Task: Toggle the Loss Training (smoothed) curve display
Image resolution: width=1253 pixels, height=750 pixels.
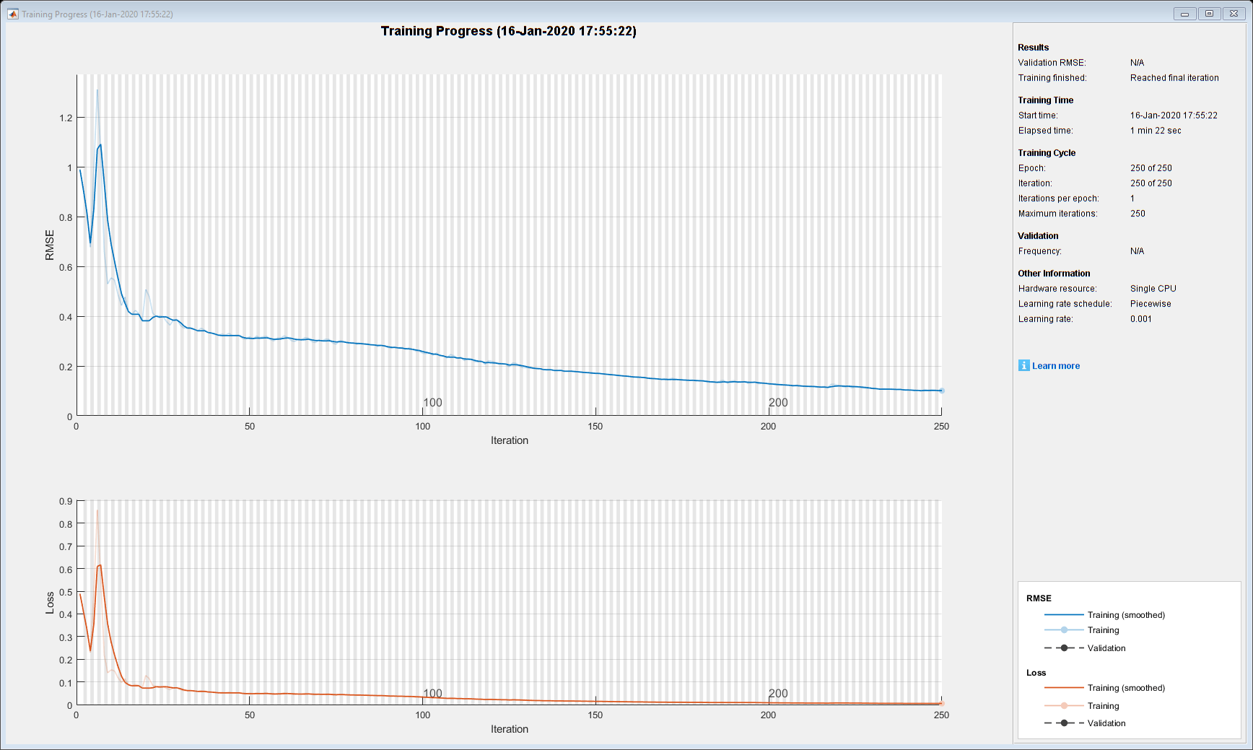Action: (1064, 688)
